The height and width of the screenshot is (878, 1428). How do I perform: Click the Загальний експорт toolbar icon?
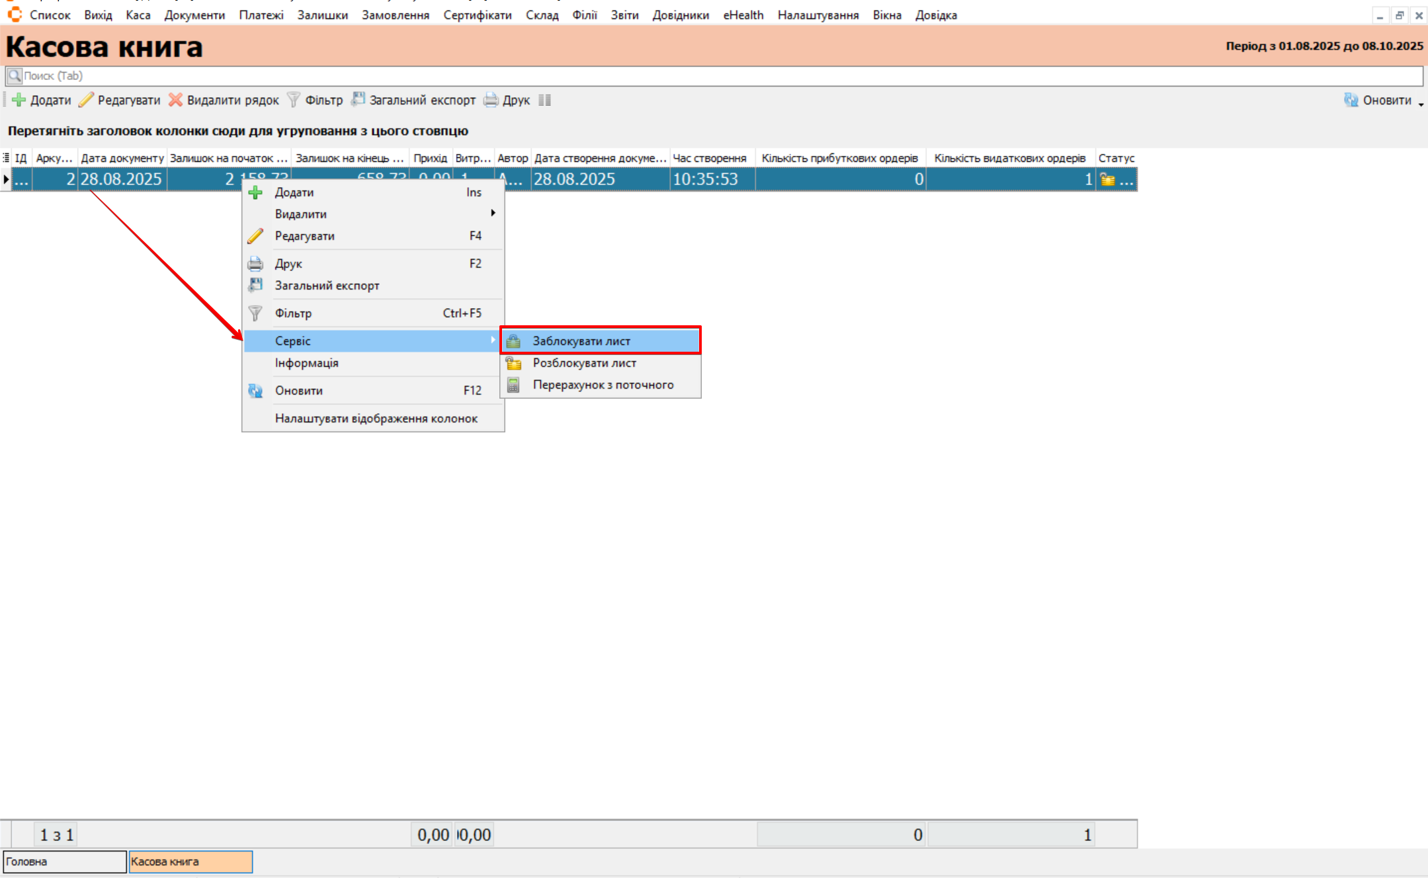click(x=358, y=100)
